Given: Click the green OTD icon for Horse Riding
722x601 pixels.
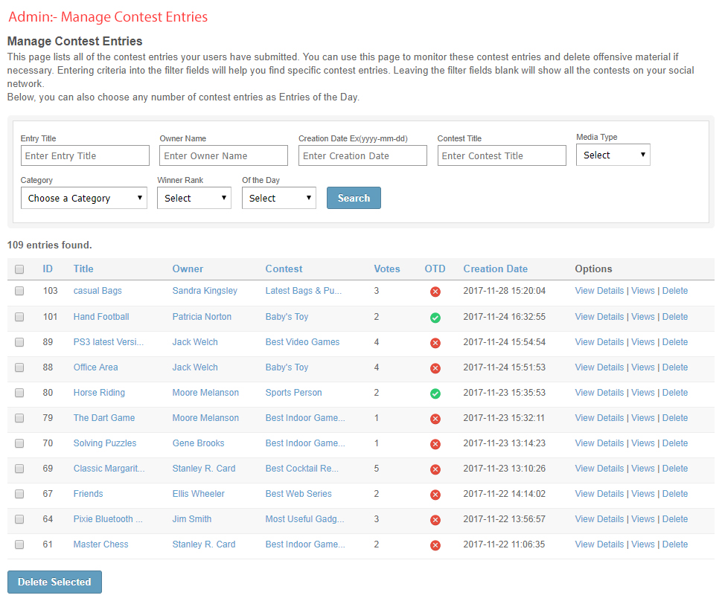Looking at the screenshot, I should pyautogui.click(x=435, y=393).
